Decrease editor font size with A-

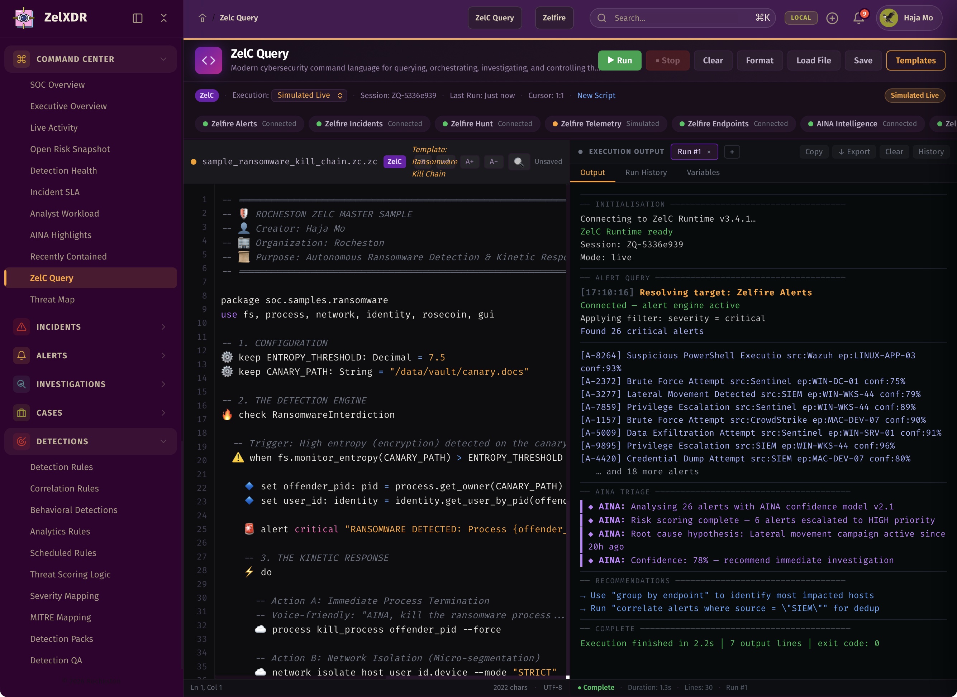tap(493, 161)
